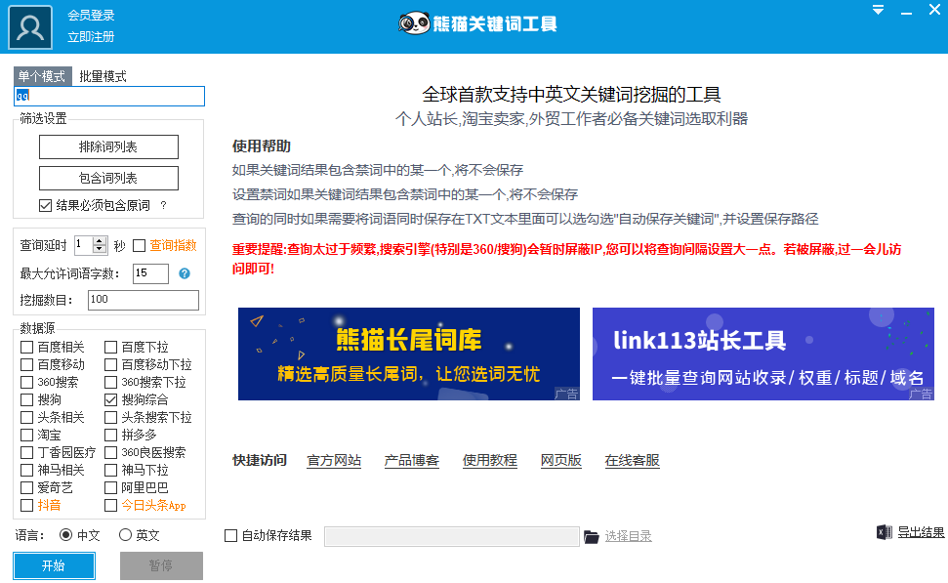Click the panda logo in title bar
Image resolution: width=948 pixels, height=583 pixels.
[x=414, y=23]
